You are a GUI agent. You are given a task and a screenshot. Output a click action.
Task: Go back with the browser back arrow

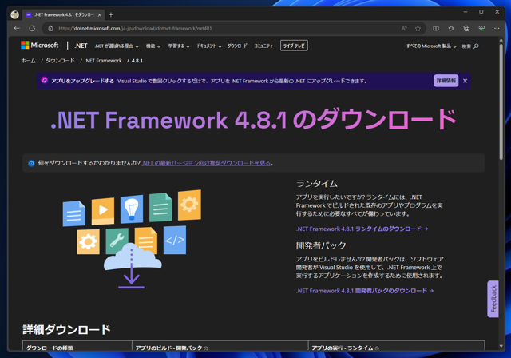pyautogui.click(x=17, y=28)
